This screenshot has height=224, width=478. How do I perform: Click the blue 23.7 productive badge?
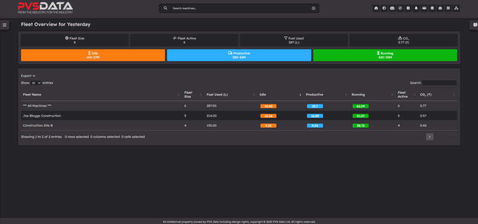pos(315,106)
